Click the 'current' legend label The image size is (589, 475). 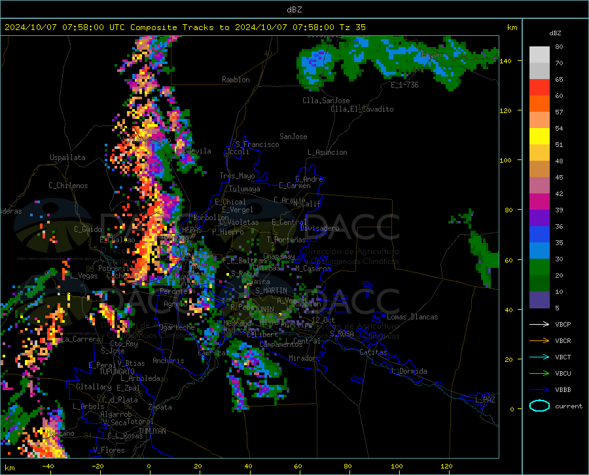tap(568, 406)
